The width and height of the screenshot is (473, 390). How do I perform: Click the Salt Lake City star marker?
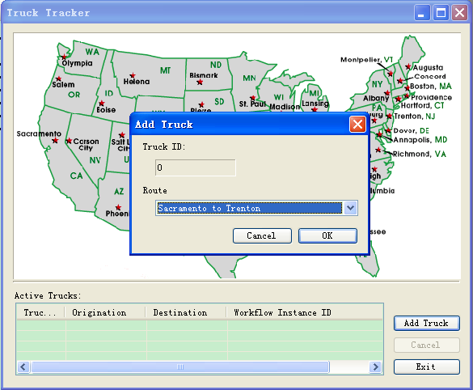[122, 134]
